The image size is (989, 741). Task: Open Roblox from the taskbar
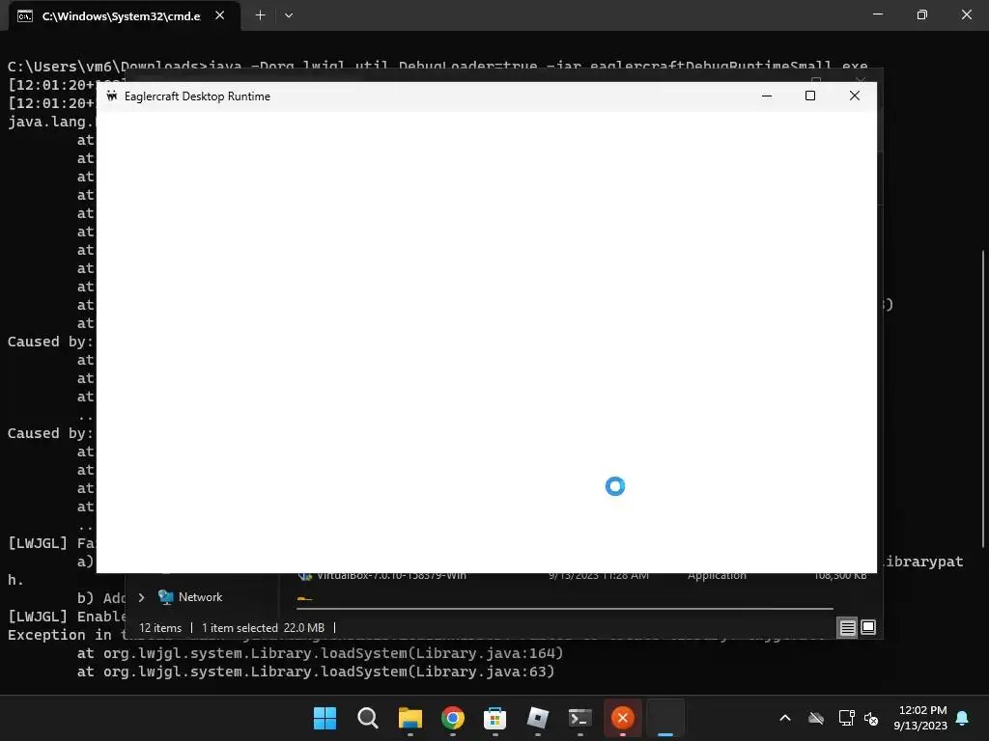537,718
